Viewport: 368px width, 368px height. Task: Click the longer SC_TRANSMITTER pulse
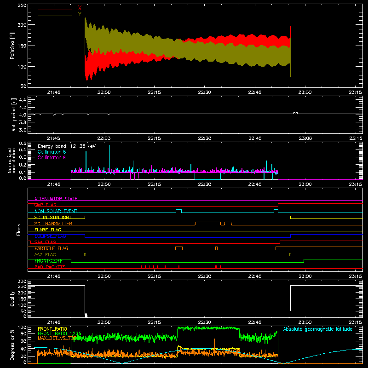tap(208, 223)
